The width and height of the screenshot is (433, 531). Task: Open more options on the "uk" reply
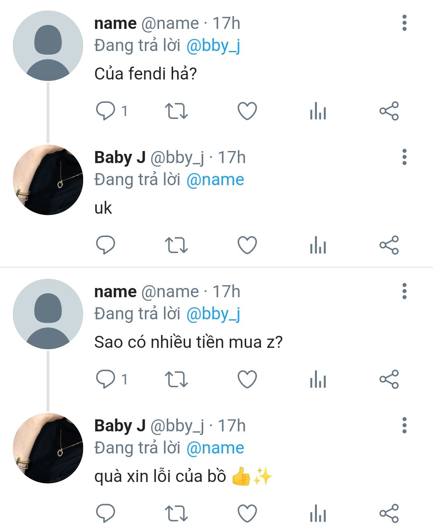click(x=404, y=157)
